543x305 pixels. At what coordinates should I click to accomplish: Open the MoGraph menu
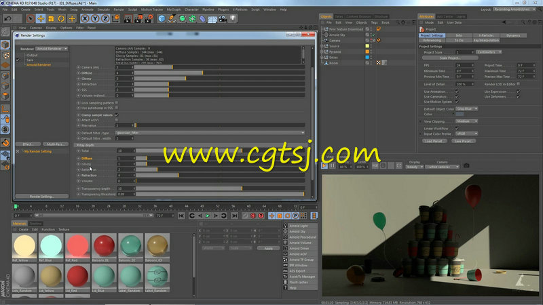(174, 9)
